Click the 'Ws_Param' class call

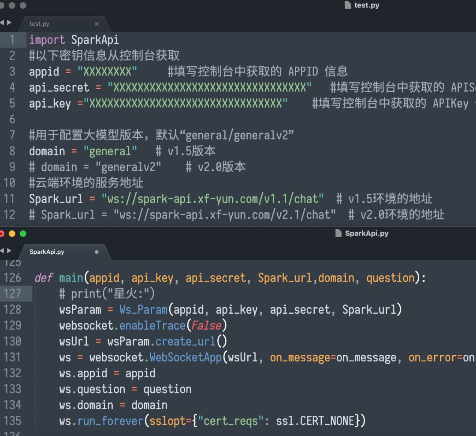coord(144,309)
